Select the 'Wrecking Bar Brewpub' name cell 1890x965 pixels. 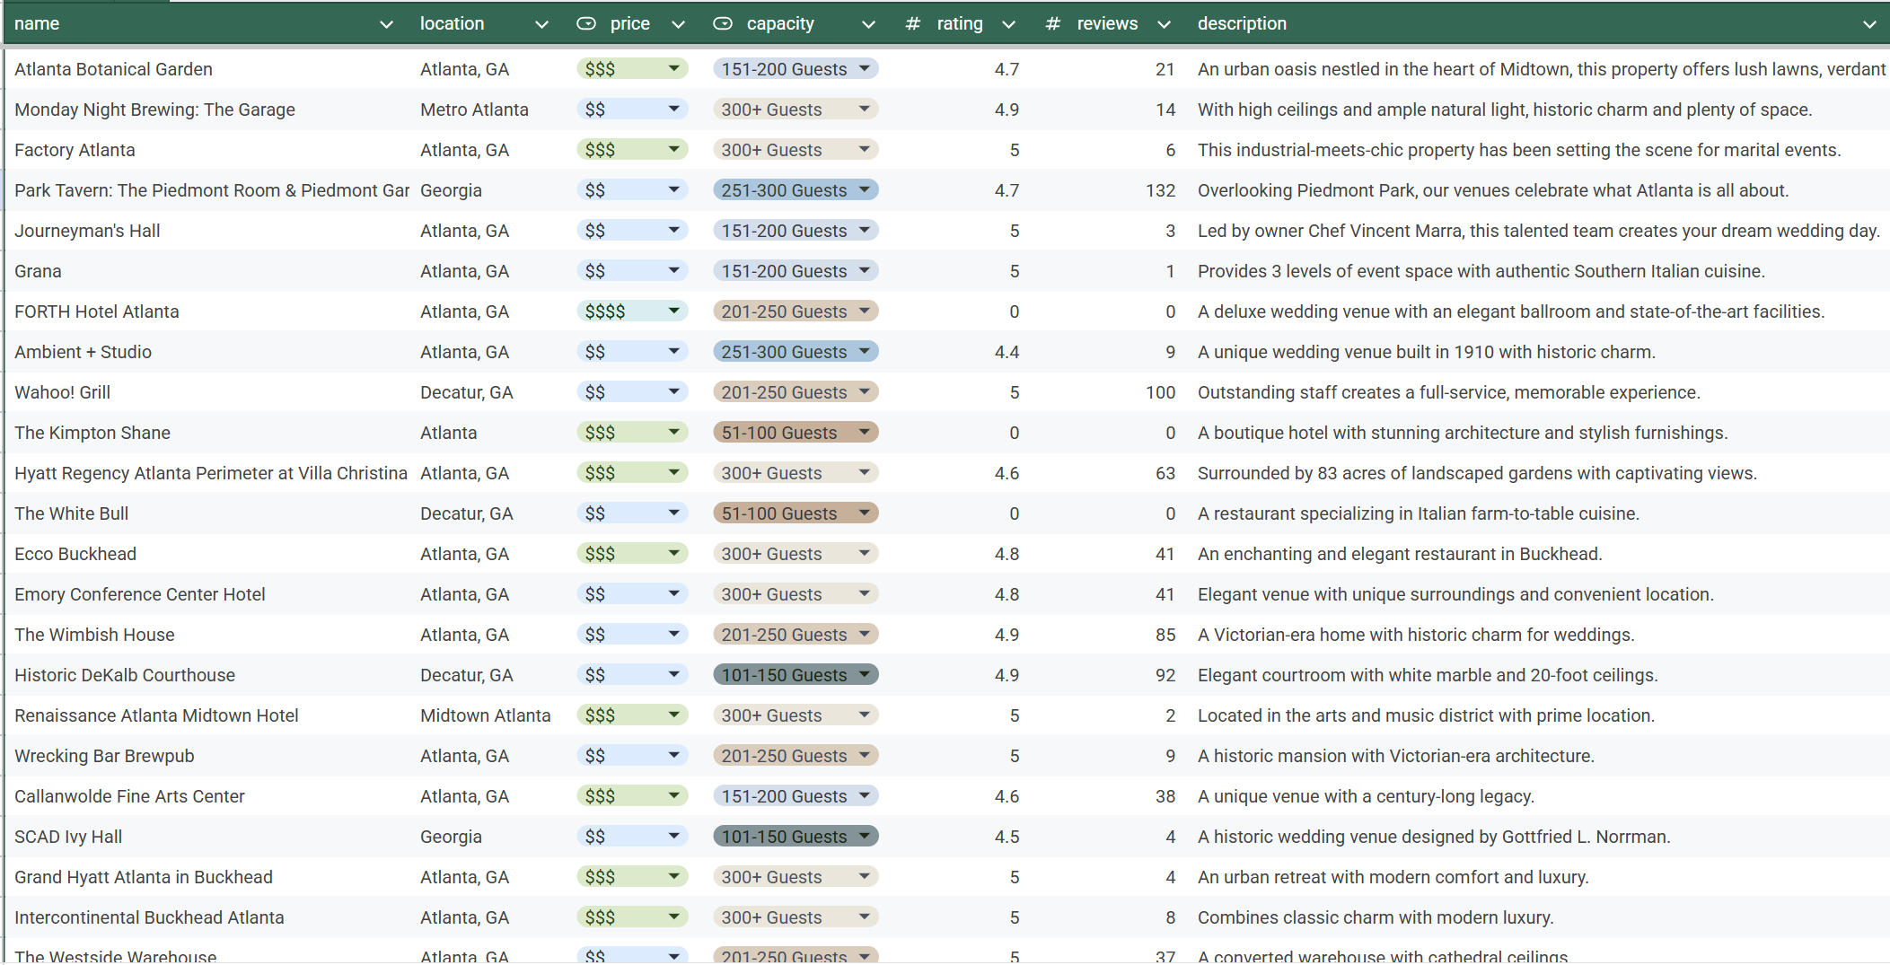tap(208, 756)
